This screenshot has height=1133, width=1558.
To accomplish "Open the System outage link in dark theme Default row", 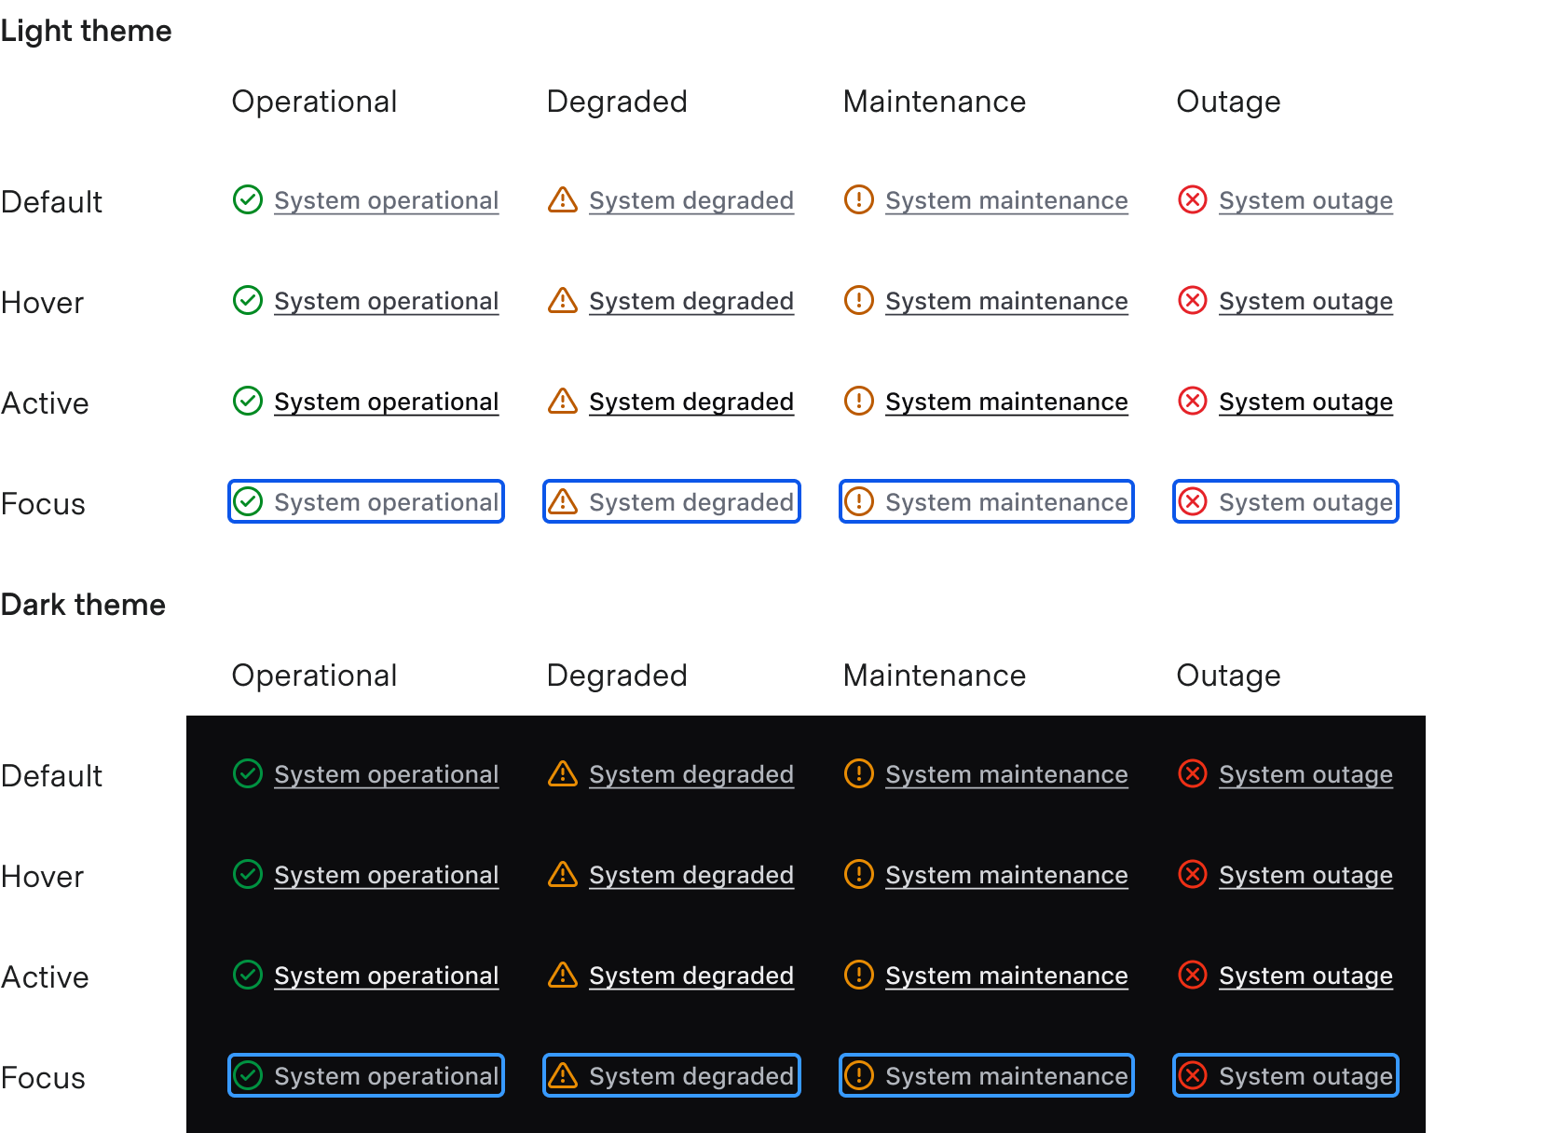I will point(1305,773).
